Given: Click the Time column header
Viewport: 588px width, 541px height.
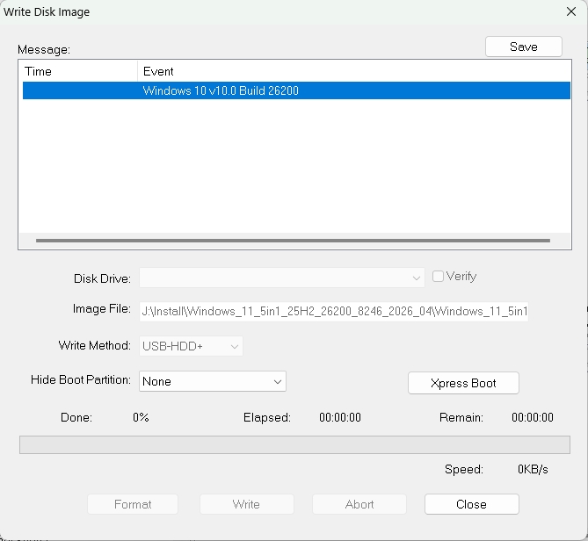Looking at the screenshot, I should tap(78, 71).
